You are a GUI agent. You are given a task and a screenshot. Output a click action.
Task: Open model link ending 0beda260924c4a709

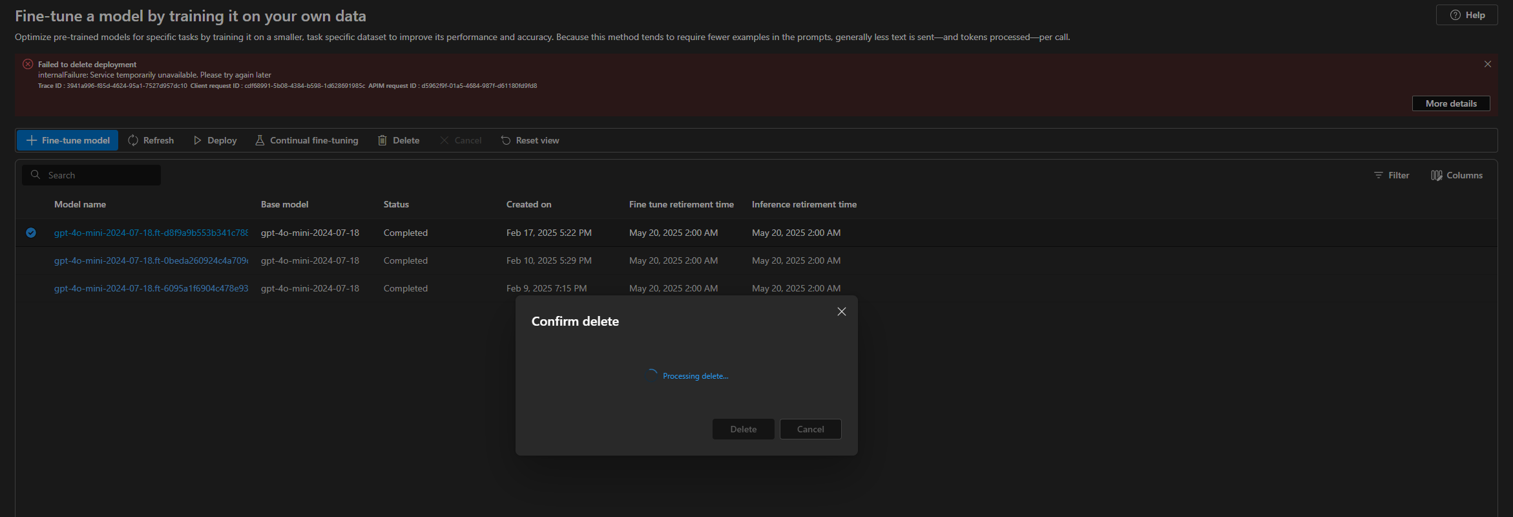pos(151,260)
